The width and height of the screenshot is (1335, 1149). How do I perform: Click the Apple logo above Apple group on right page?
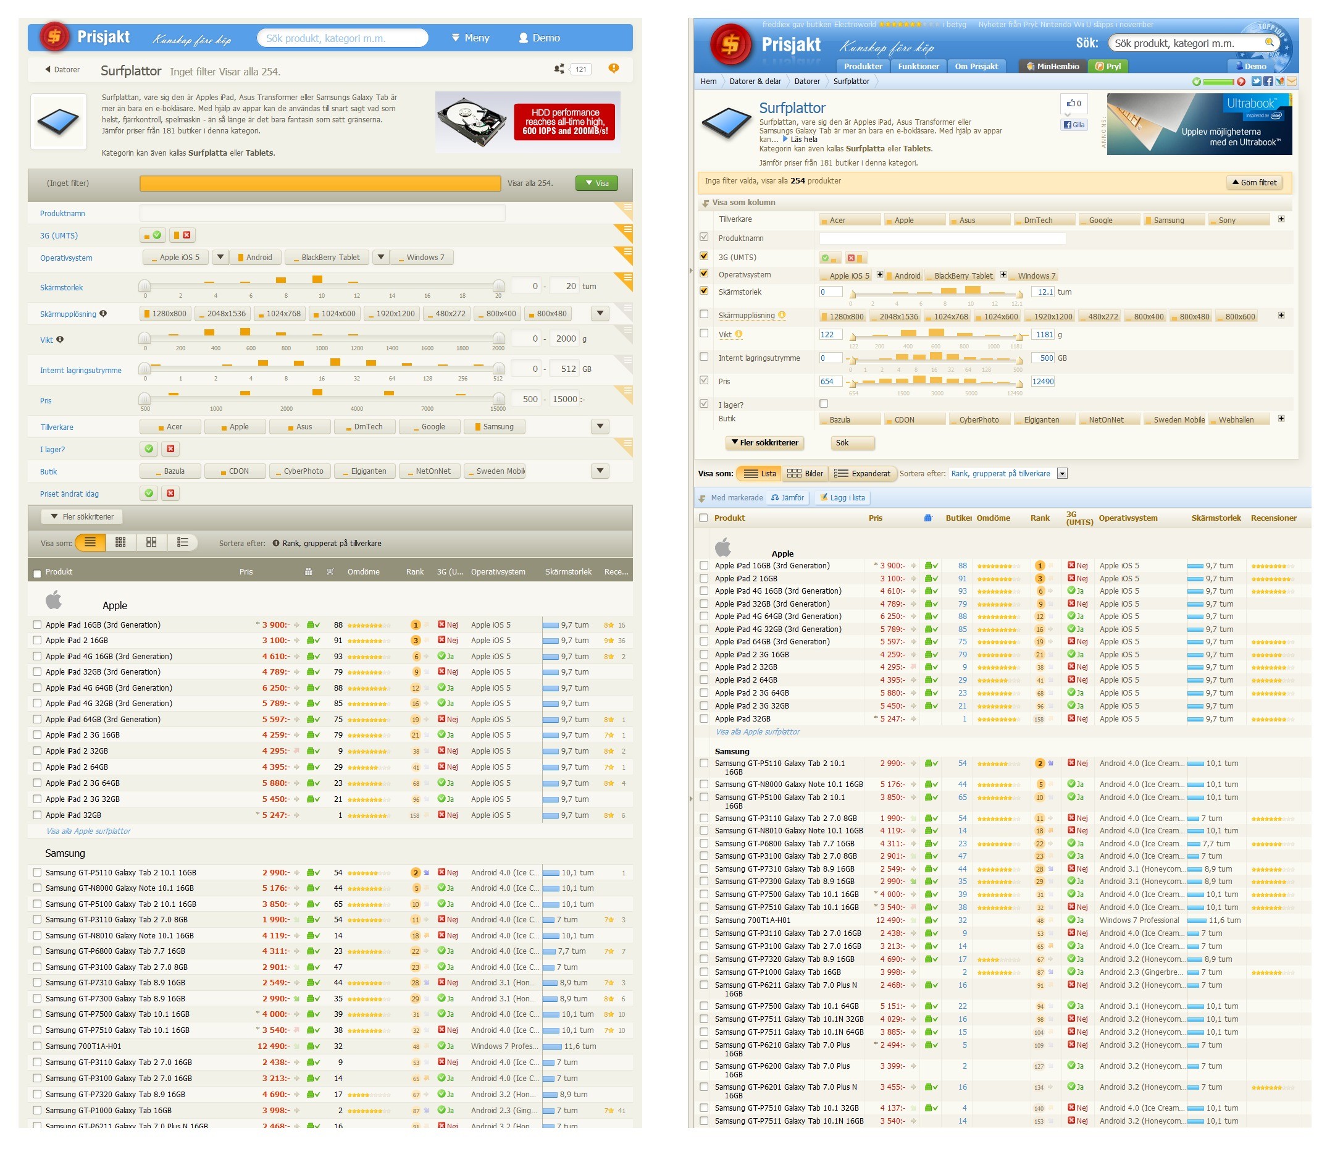(723, 547)
